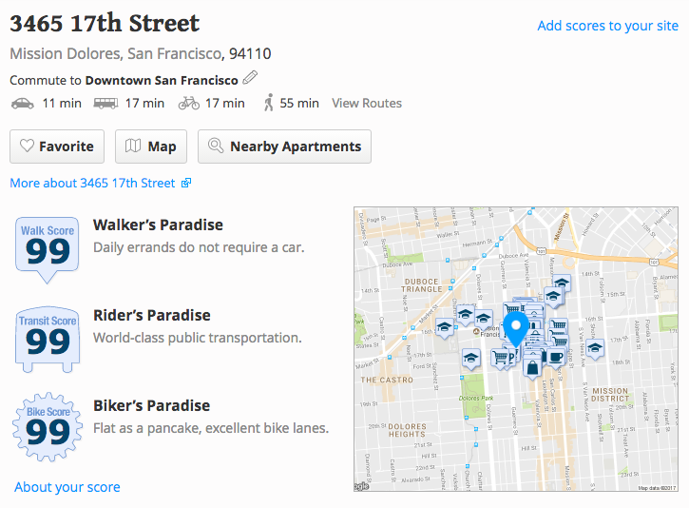Click the bus commute time icon
Image resolution: width=689 pixels, height=508 pixels.
coord(105,104)
